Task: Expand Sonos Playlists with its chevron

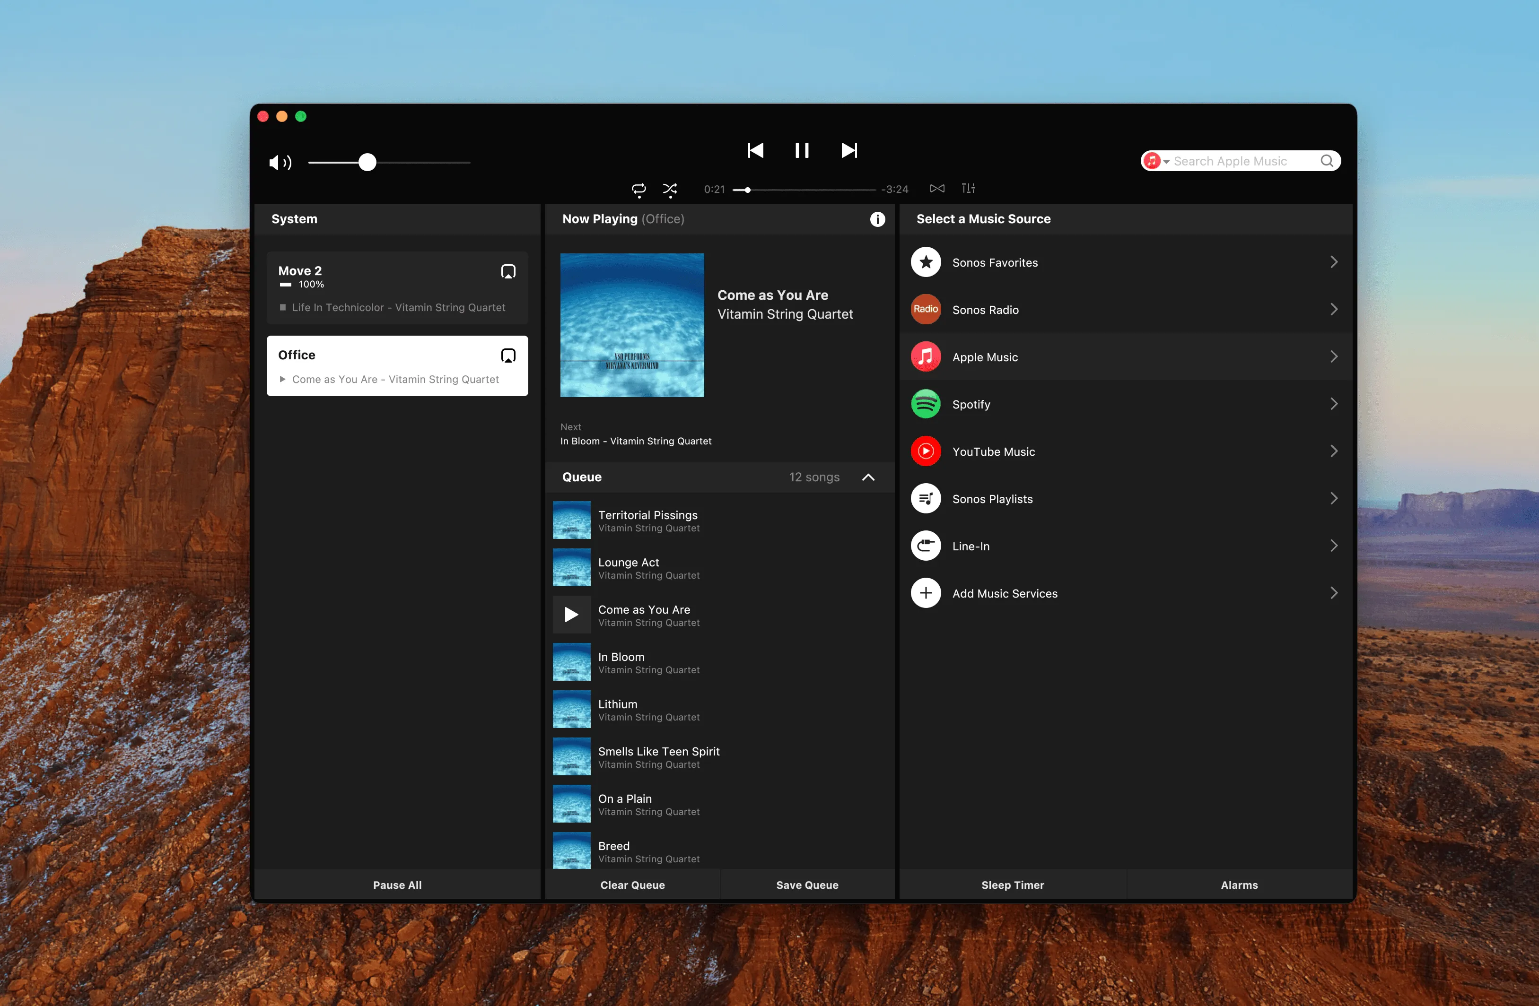Action: coord(1334,498)
